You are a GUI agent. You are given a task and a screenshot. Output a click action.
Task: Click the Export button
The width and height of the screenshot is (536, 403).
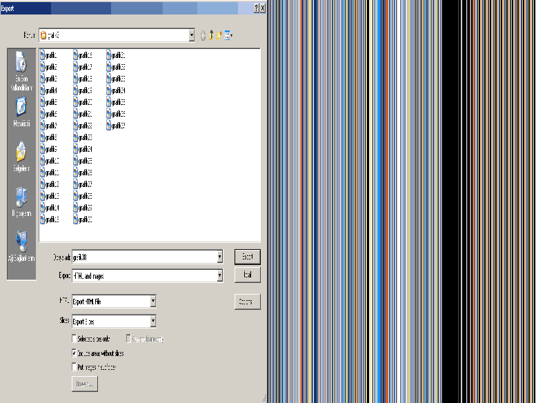click(248, 257)
